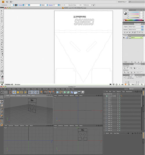Click the blue Deformer icon in toolbar
This screenshot has height=155, width=145.
click(72, 92)
